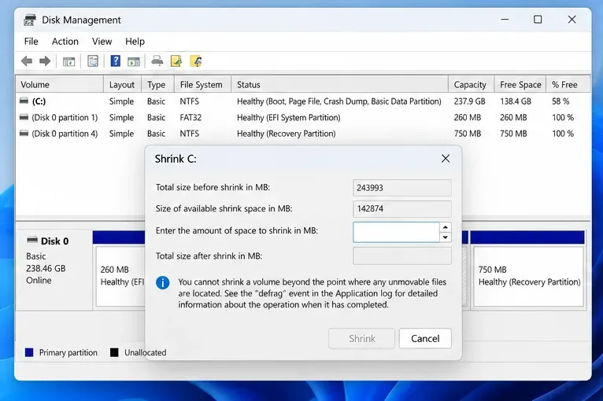This screenshot has width=603, height=401.
Task: Sort by the File System column header
Action: click(x=202, y=84)
